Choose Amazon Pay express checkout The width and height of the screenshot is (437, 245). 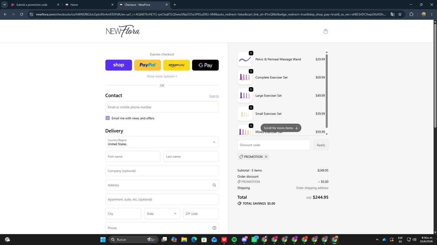point(176,65)
